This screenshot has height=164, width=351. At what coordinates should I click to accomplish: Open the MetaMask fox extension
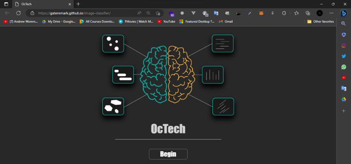(x=261, y=13)
